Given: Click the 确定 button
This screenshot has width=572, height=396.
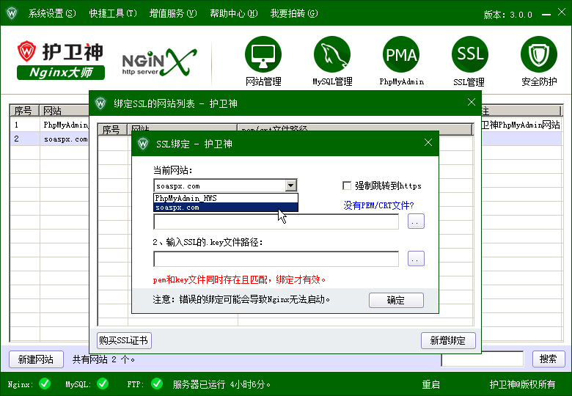Looking at the screenshot, I should [396, 300].
